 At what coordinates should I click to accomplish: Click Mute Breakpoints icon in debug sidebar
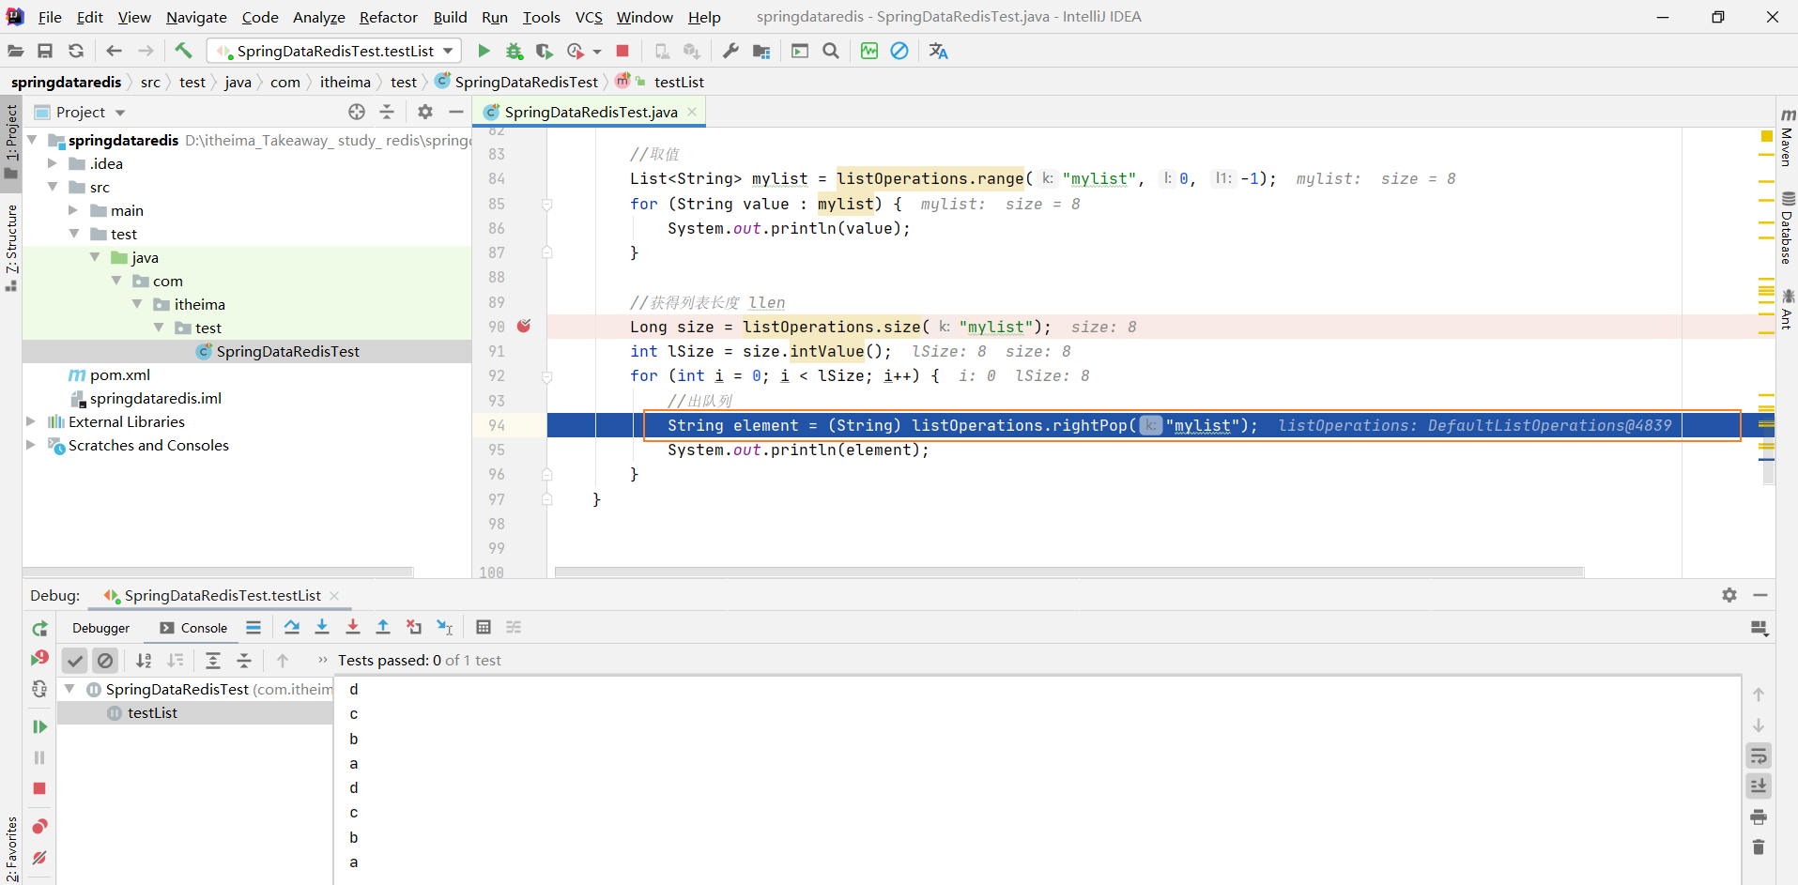(39, 857)
